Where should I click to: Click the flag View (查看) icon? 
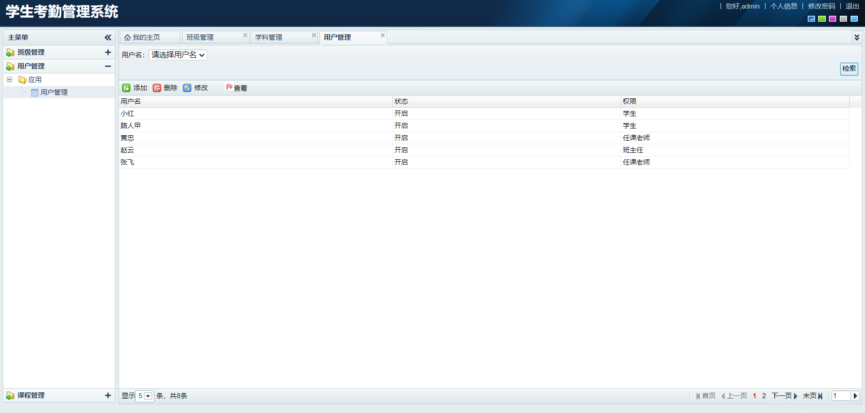click(229, 87)
